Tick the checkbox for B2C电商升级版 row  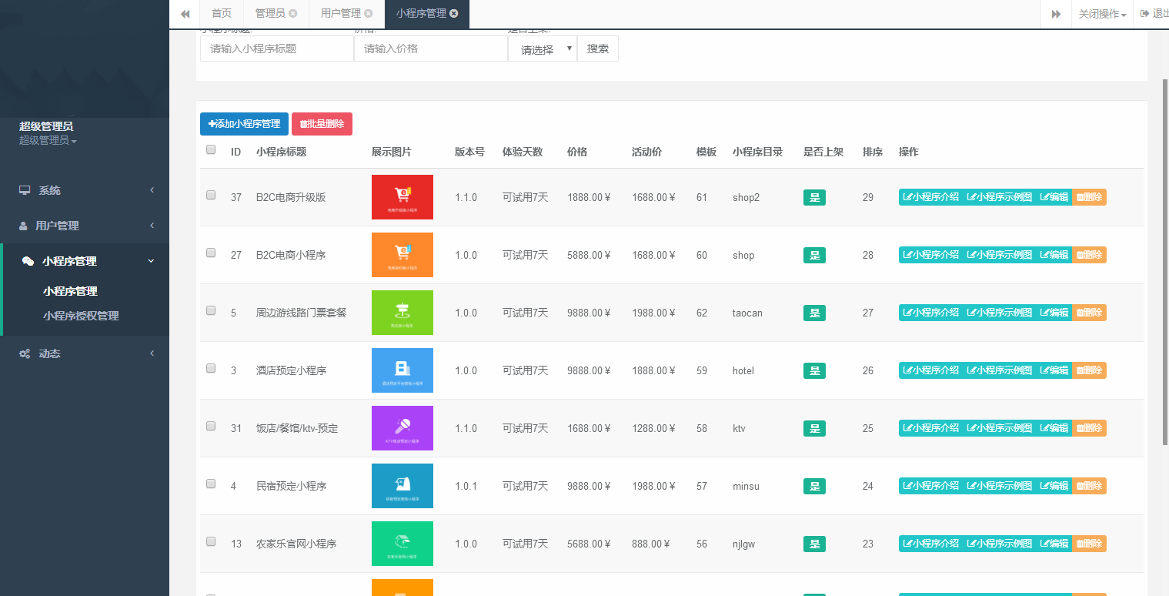[211, 196]
